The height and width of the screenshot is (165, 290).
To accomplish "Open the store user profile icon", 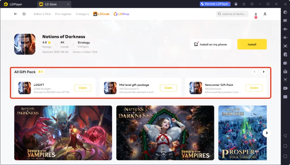I will pos(265,14).
